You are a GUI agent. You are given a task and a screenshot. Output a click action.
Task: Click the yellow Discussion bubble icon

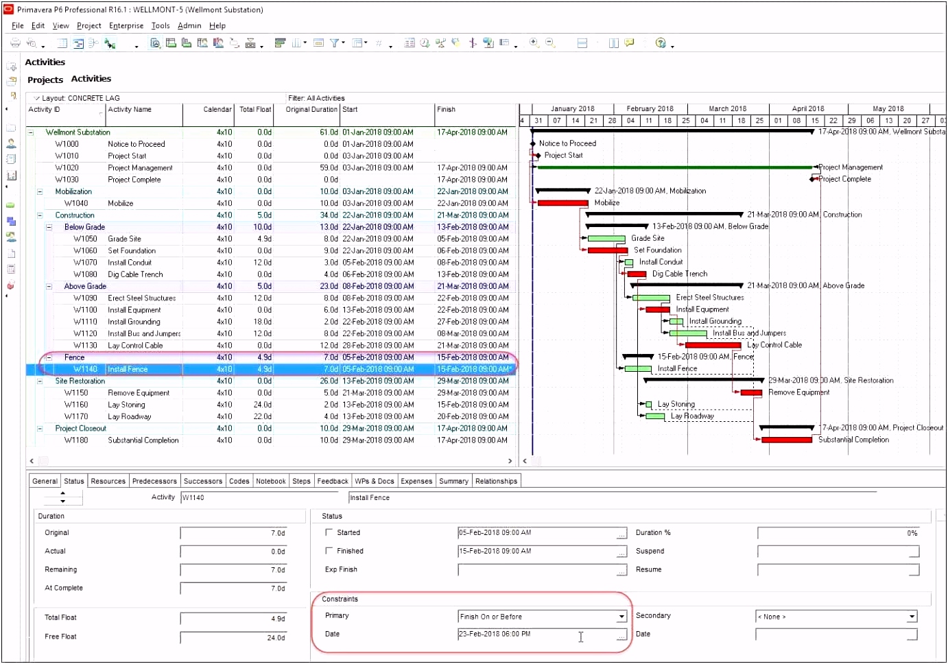click(630, 43)
